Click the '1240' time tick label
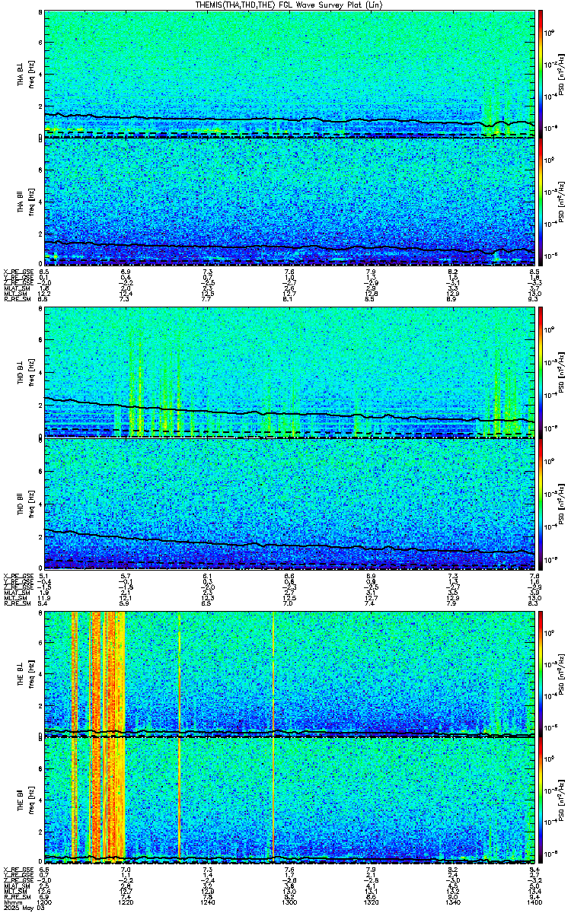This screenshot has height=913, width=571. pyautogui.click(x=208, y=901)
